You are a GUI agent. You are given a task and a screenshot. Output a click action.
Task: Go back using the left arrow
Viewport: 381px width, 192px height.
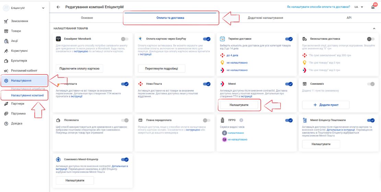(x=58, y=7)
